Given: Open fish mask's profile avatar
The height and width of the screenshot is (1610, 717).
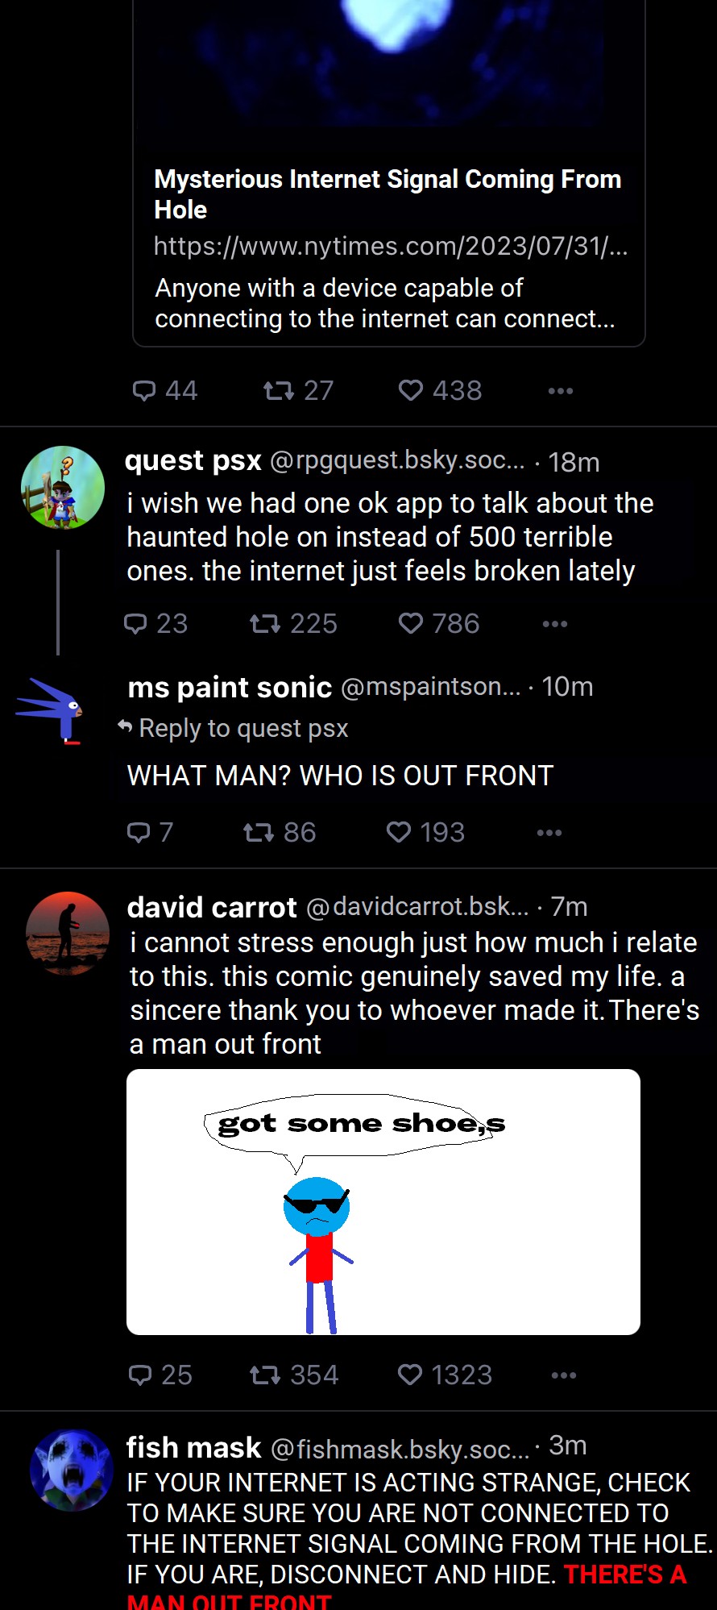Looking at the screenshot, I should coord(71,1470).
